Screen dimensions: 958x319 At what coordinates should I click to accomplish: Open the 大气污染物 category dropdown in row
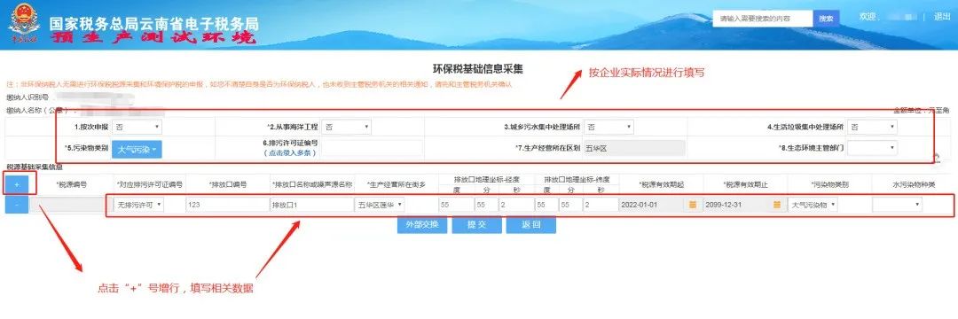(813, 205)
